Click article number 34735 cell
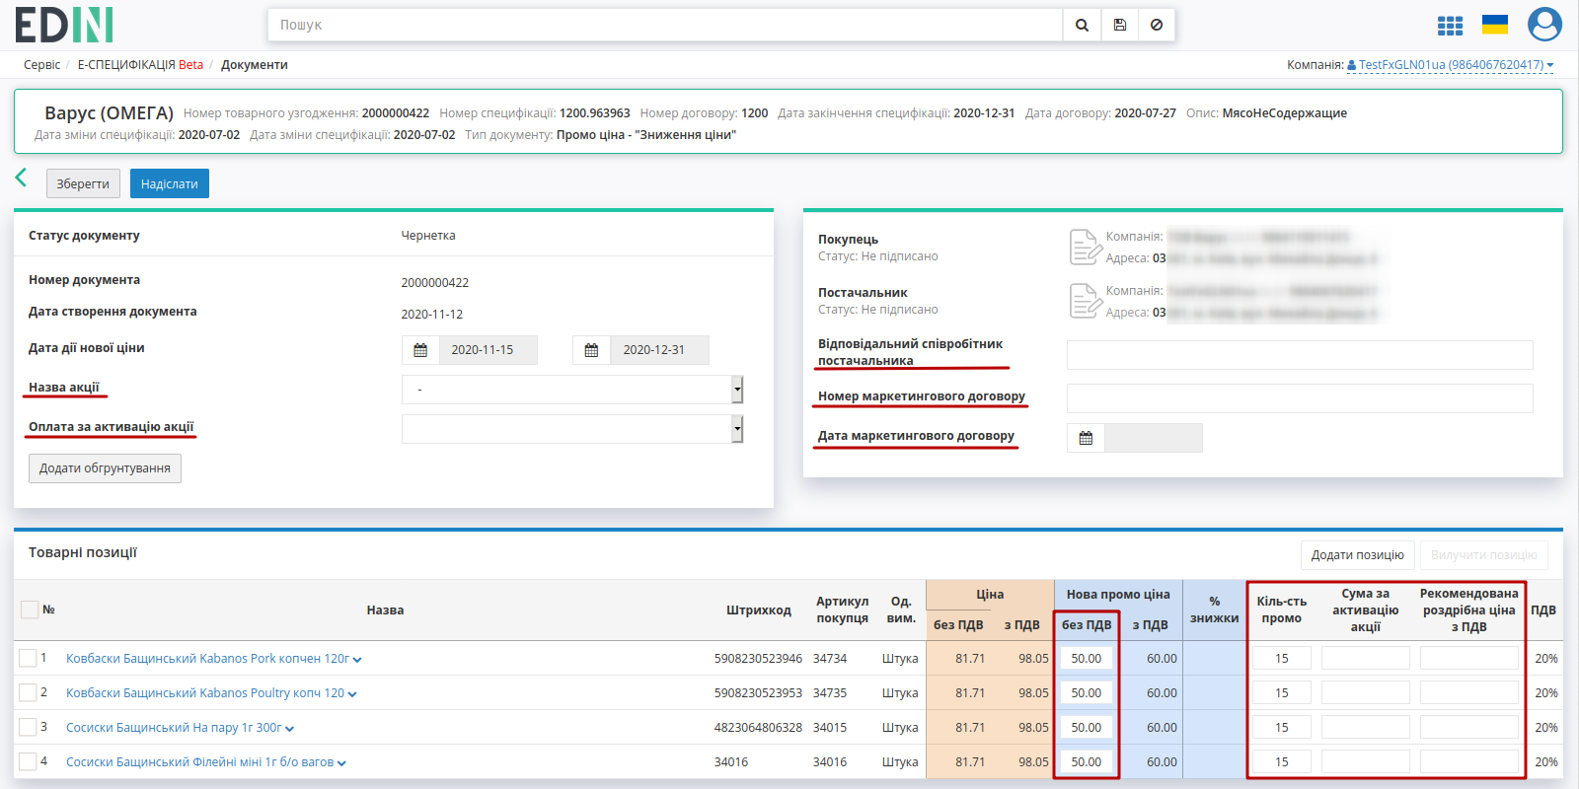This screenshot has height=789, width=1579. pyautogui.click(x=830, y=692)
